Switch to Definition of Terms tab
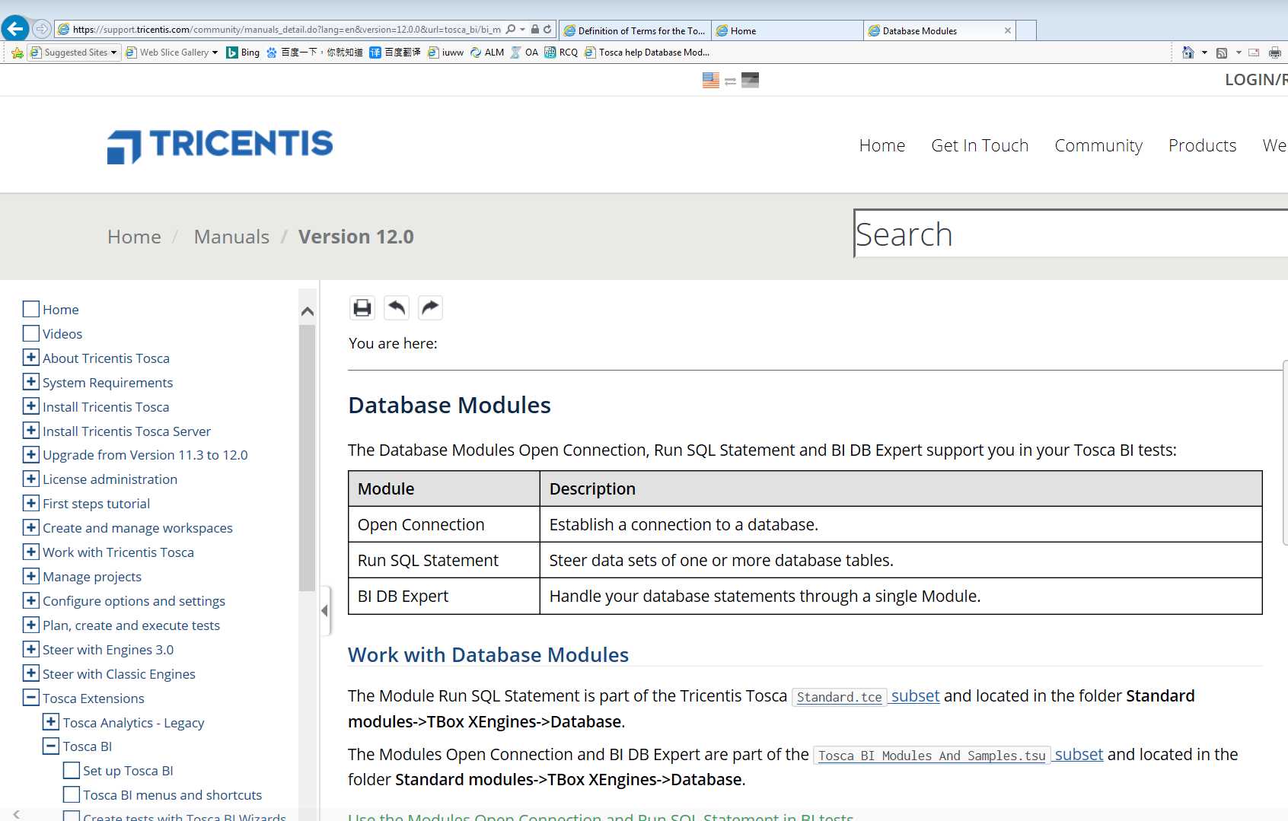 tap(636, 30)
